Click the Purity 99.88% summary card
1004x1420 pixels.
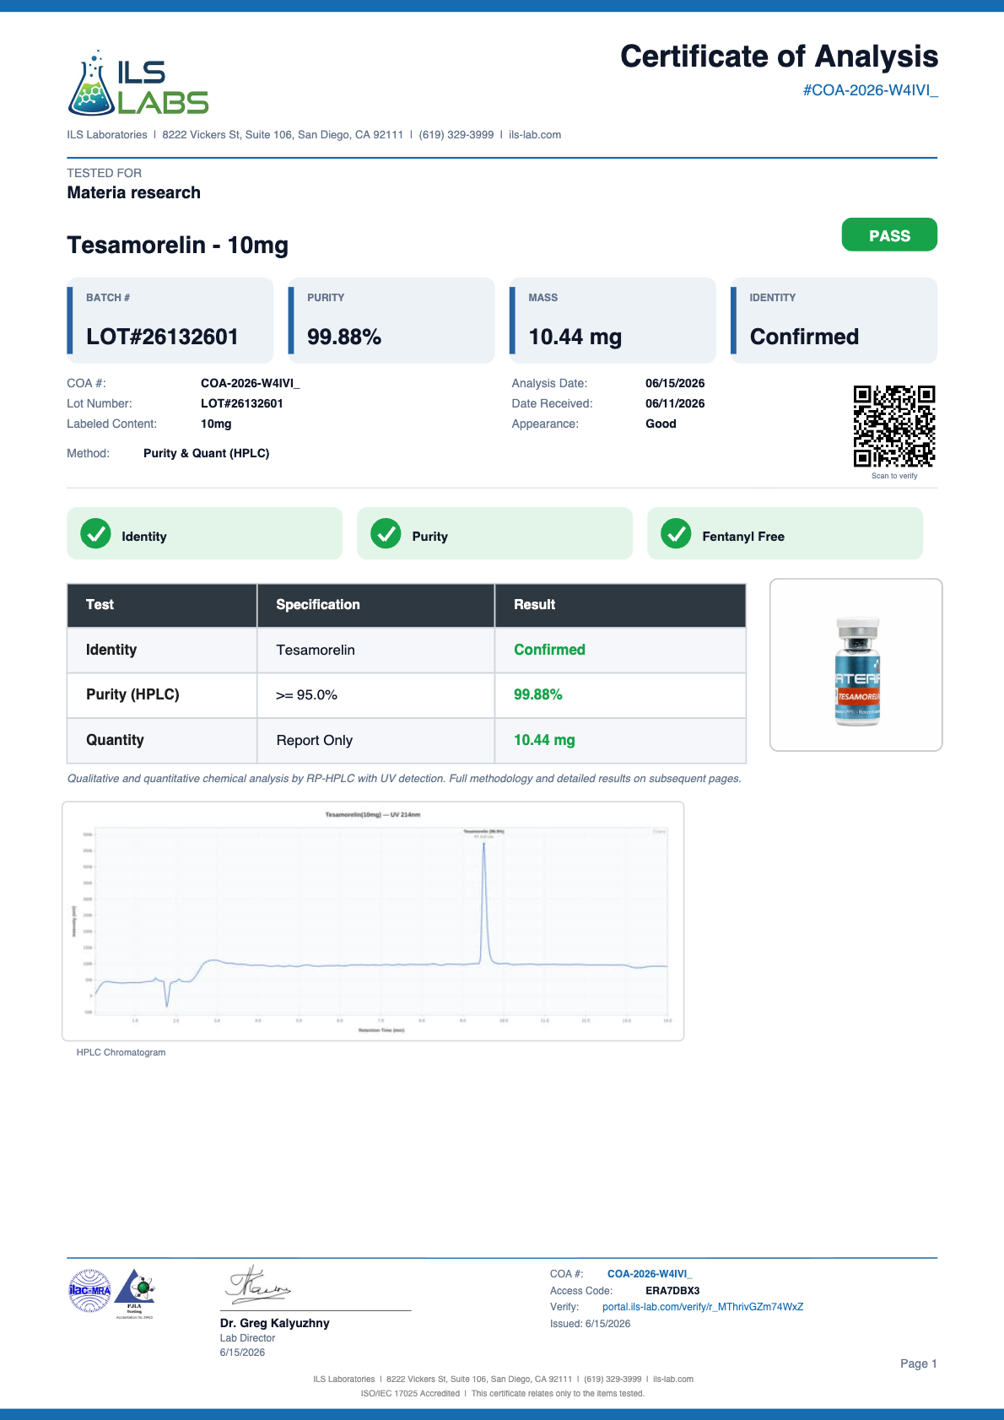point(391,321)
